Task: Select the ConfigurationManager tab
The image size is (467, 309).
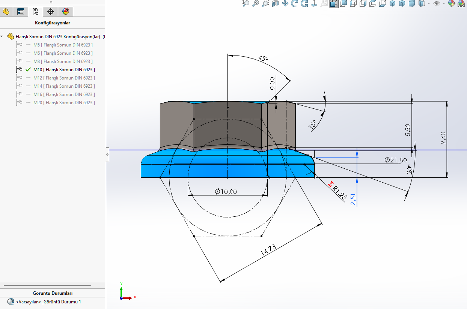Action: coord(36,12)
